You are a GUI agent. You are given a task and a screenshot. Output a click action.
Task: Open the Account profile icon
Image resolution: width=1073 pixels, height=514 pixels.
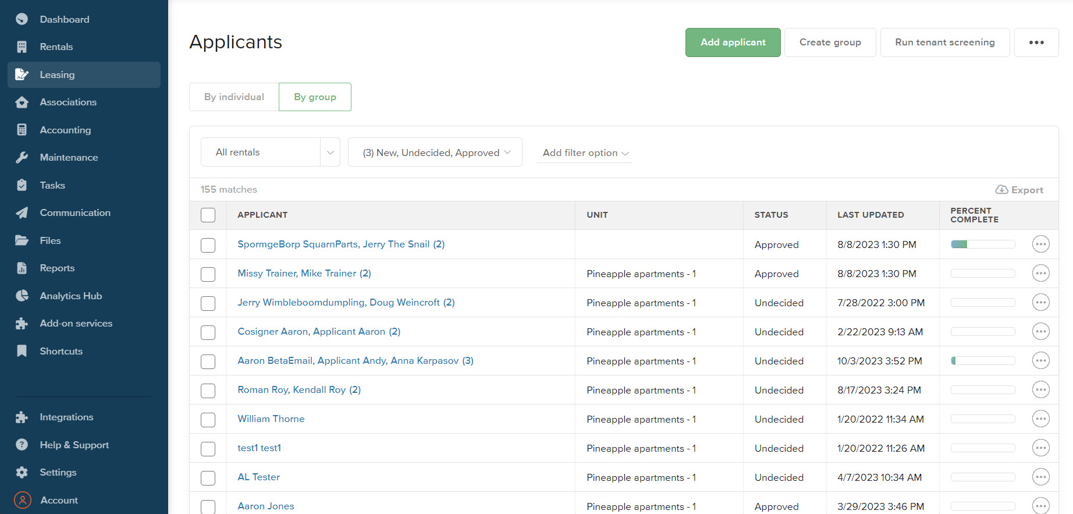click(x=22, y=500)
